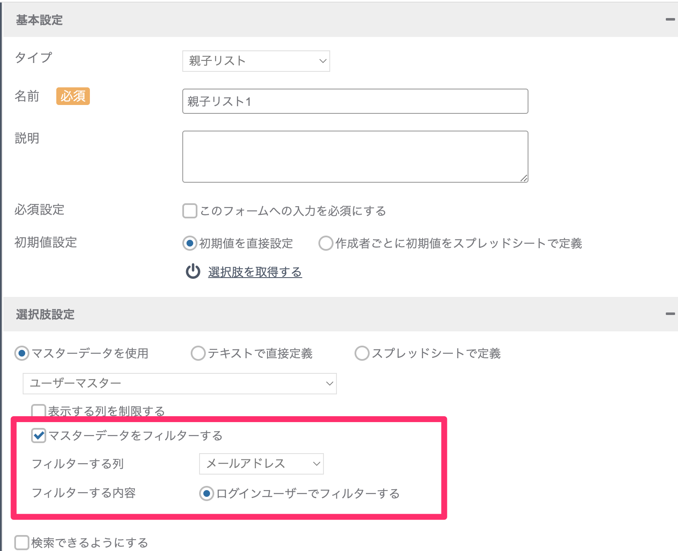Check 表示する列を制限する option

pos(38,412)
